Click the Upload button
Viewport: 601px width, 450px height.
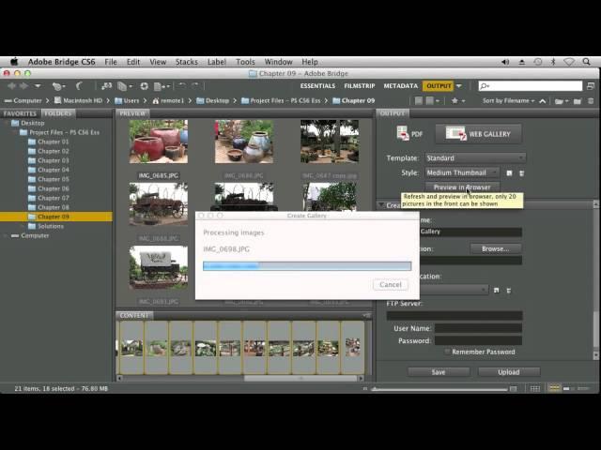tap(509, 372)
